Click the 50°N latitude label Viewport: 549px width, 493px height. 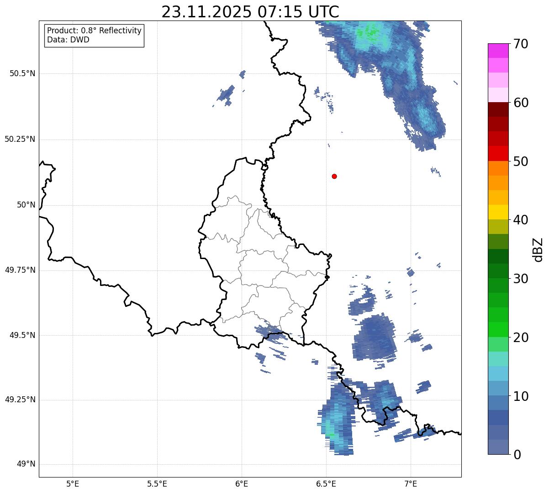click(x=26, y=205)
